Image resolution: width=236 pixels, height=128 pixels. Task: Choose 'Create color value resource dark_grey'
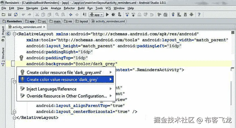click(66, 79)
